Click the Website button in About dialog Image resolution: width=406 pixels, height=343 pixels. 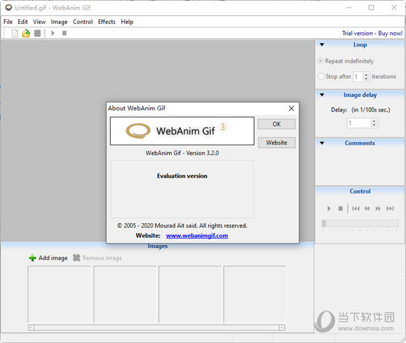point(277,143)
